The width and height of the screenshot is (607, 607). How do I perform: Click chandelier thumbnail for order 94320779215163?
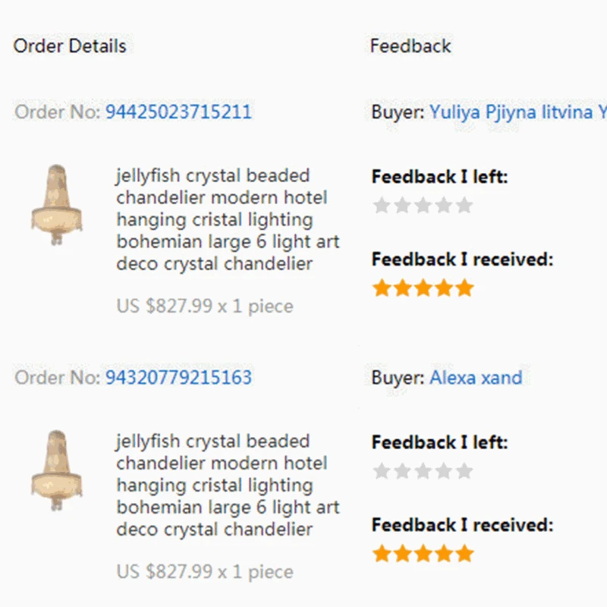[56, 470]
